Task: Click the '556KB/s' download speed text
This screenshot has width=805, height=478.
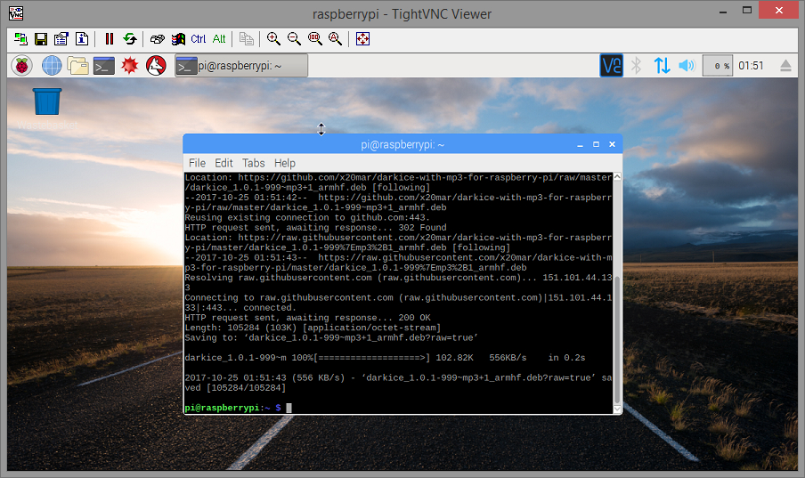Action: click(x=508, y=358)
